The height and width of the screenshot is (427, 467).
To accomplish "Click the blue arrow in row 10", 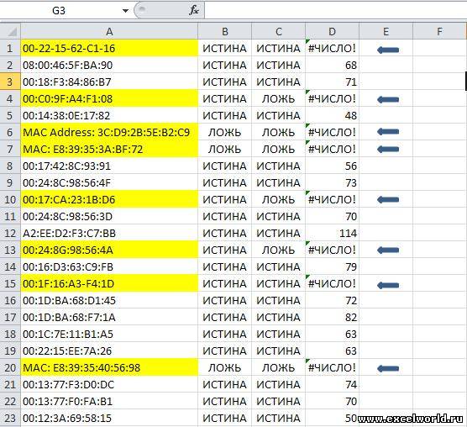I will pos(388,200).
